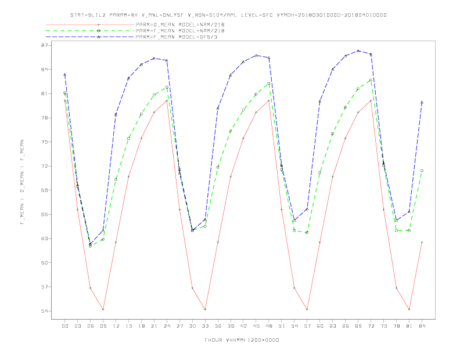
Task: Click red O_MEAN minimum marker at hour 09
Action: [x=103, y=309]
